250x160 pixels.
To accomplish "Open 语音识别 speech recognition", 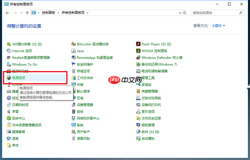I will [81, 138].
